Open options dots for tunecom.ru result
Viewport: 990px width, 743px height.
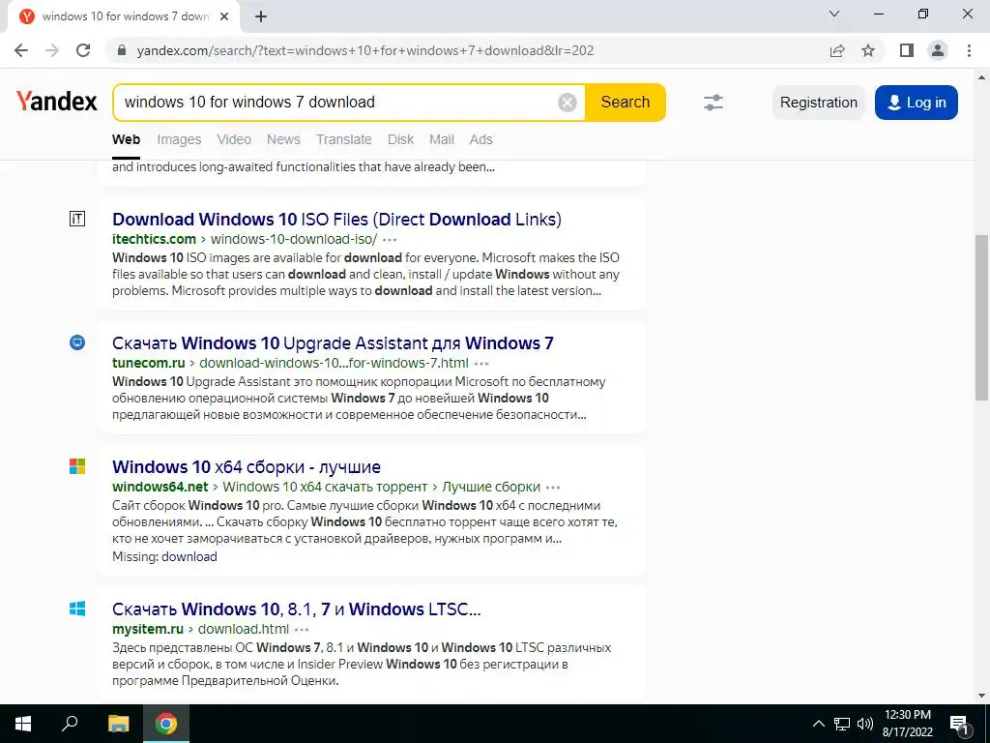[x=481, y=364]
